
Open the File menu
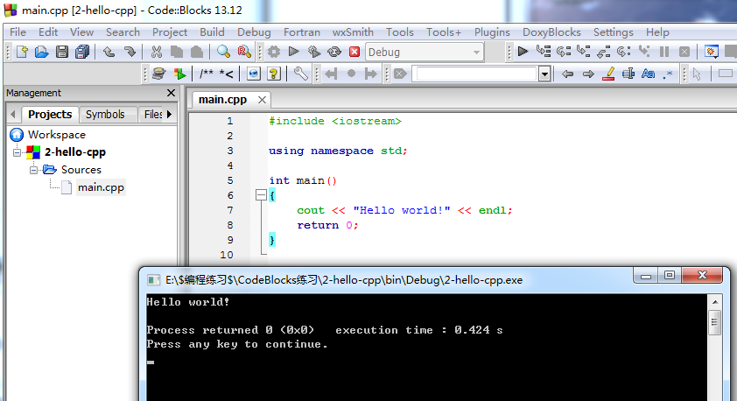18,32
